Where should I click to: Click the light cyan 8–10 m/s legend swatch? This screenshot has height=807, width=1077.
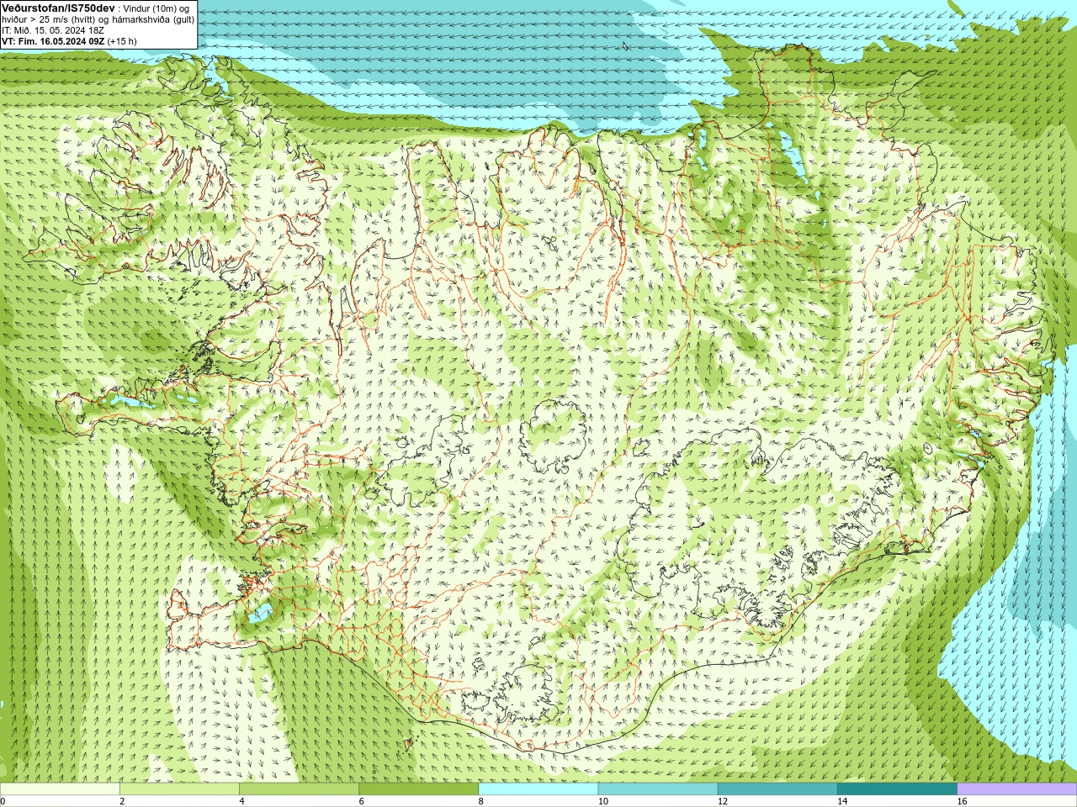[538, 789]
